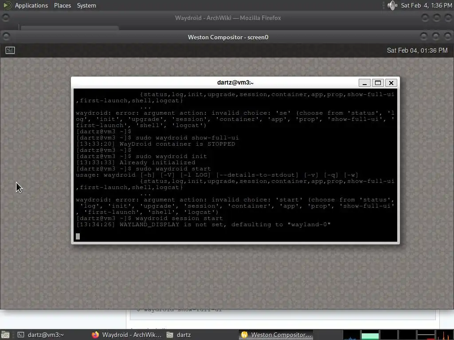Open window menu of Weston Compositor window
The height and width of the screenshot is (340, 454).
(6, 37)
